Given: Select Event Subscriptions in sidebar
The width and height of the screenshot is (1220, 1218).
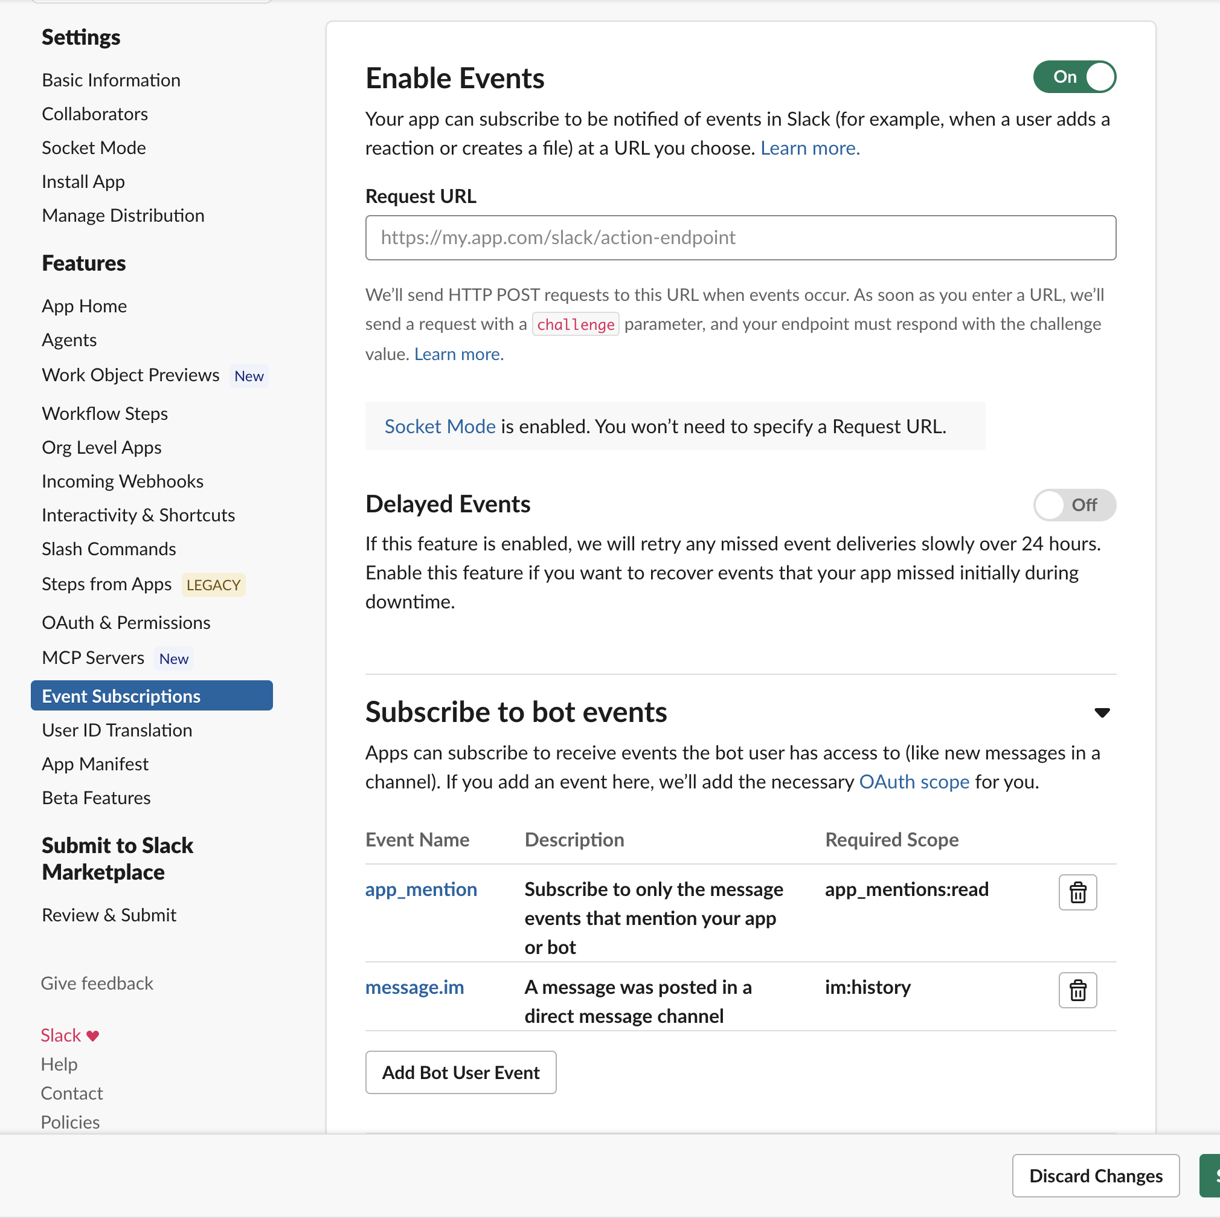Looking at the screenshot, I should pos(152,695).
